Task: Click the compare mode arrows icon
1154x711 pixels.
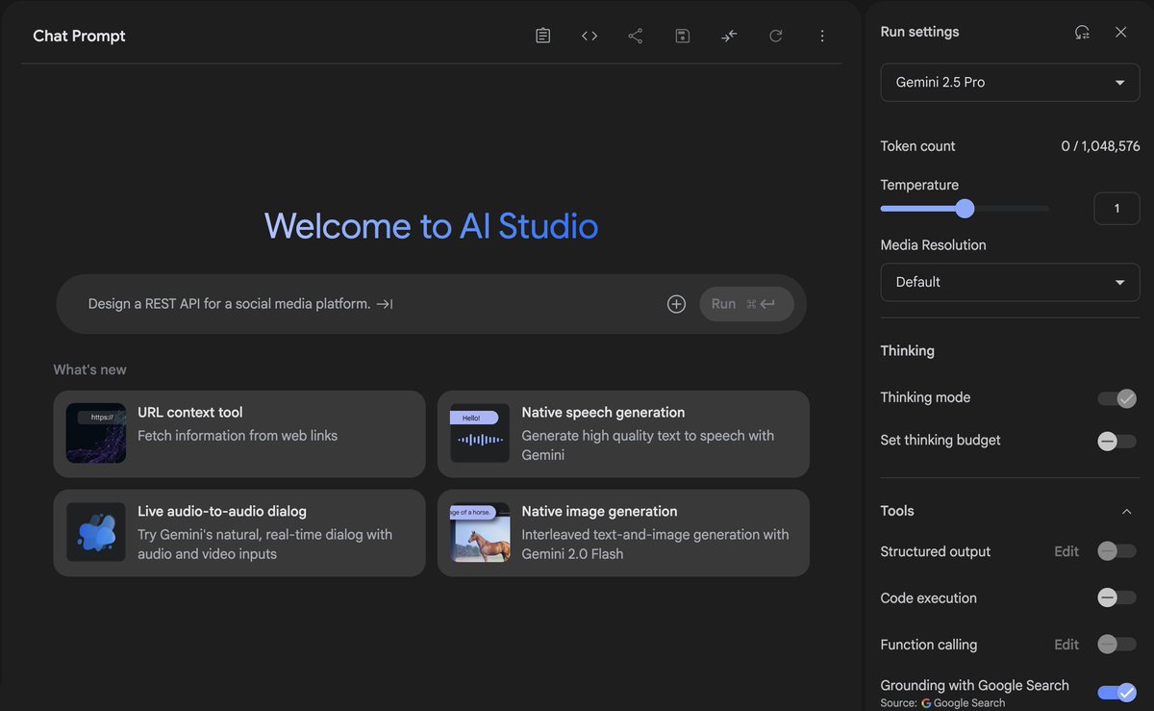Action: click(x=729, y=36)
